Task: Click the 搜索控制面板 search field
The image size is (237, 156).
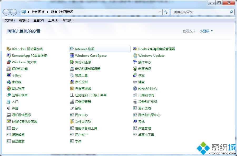Action: pos(200,12)
